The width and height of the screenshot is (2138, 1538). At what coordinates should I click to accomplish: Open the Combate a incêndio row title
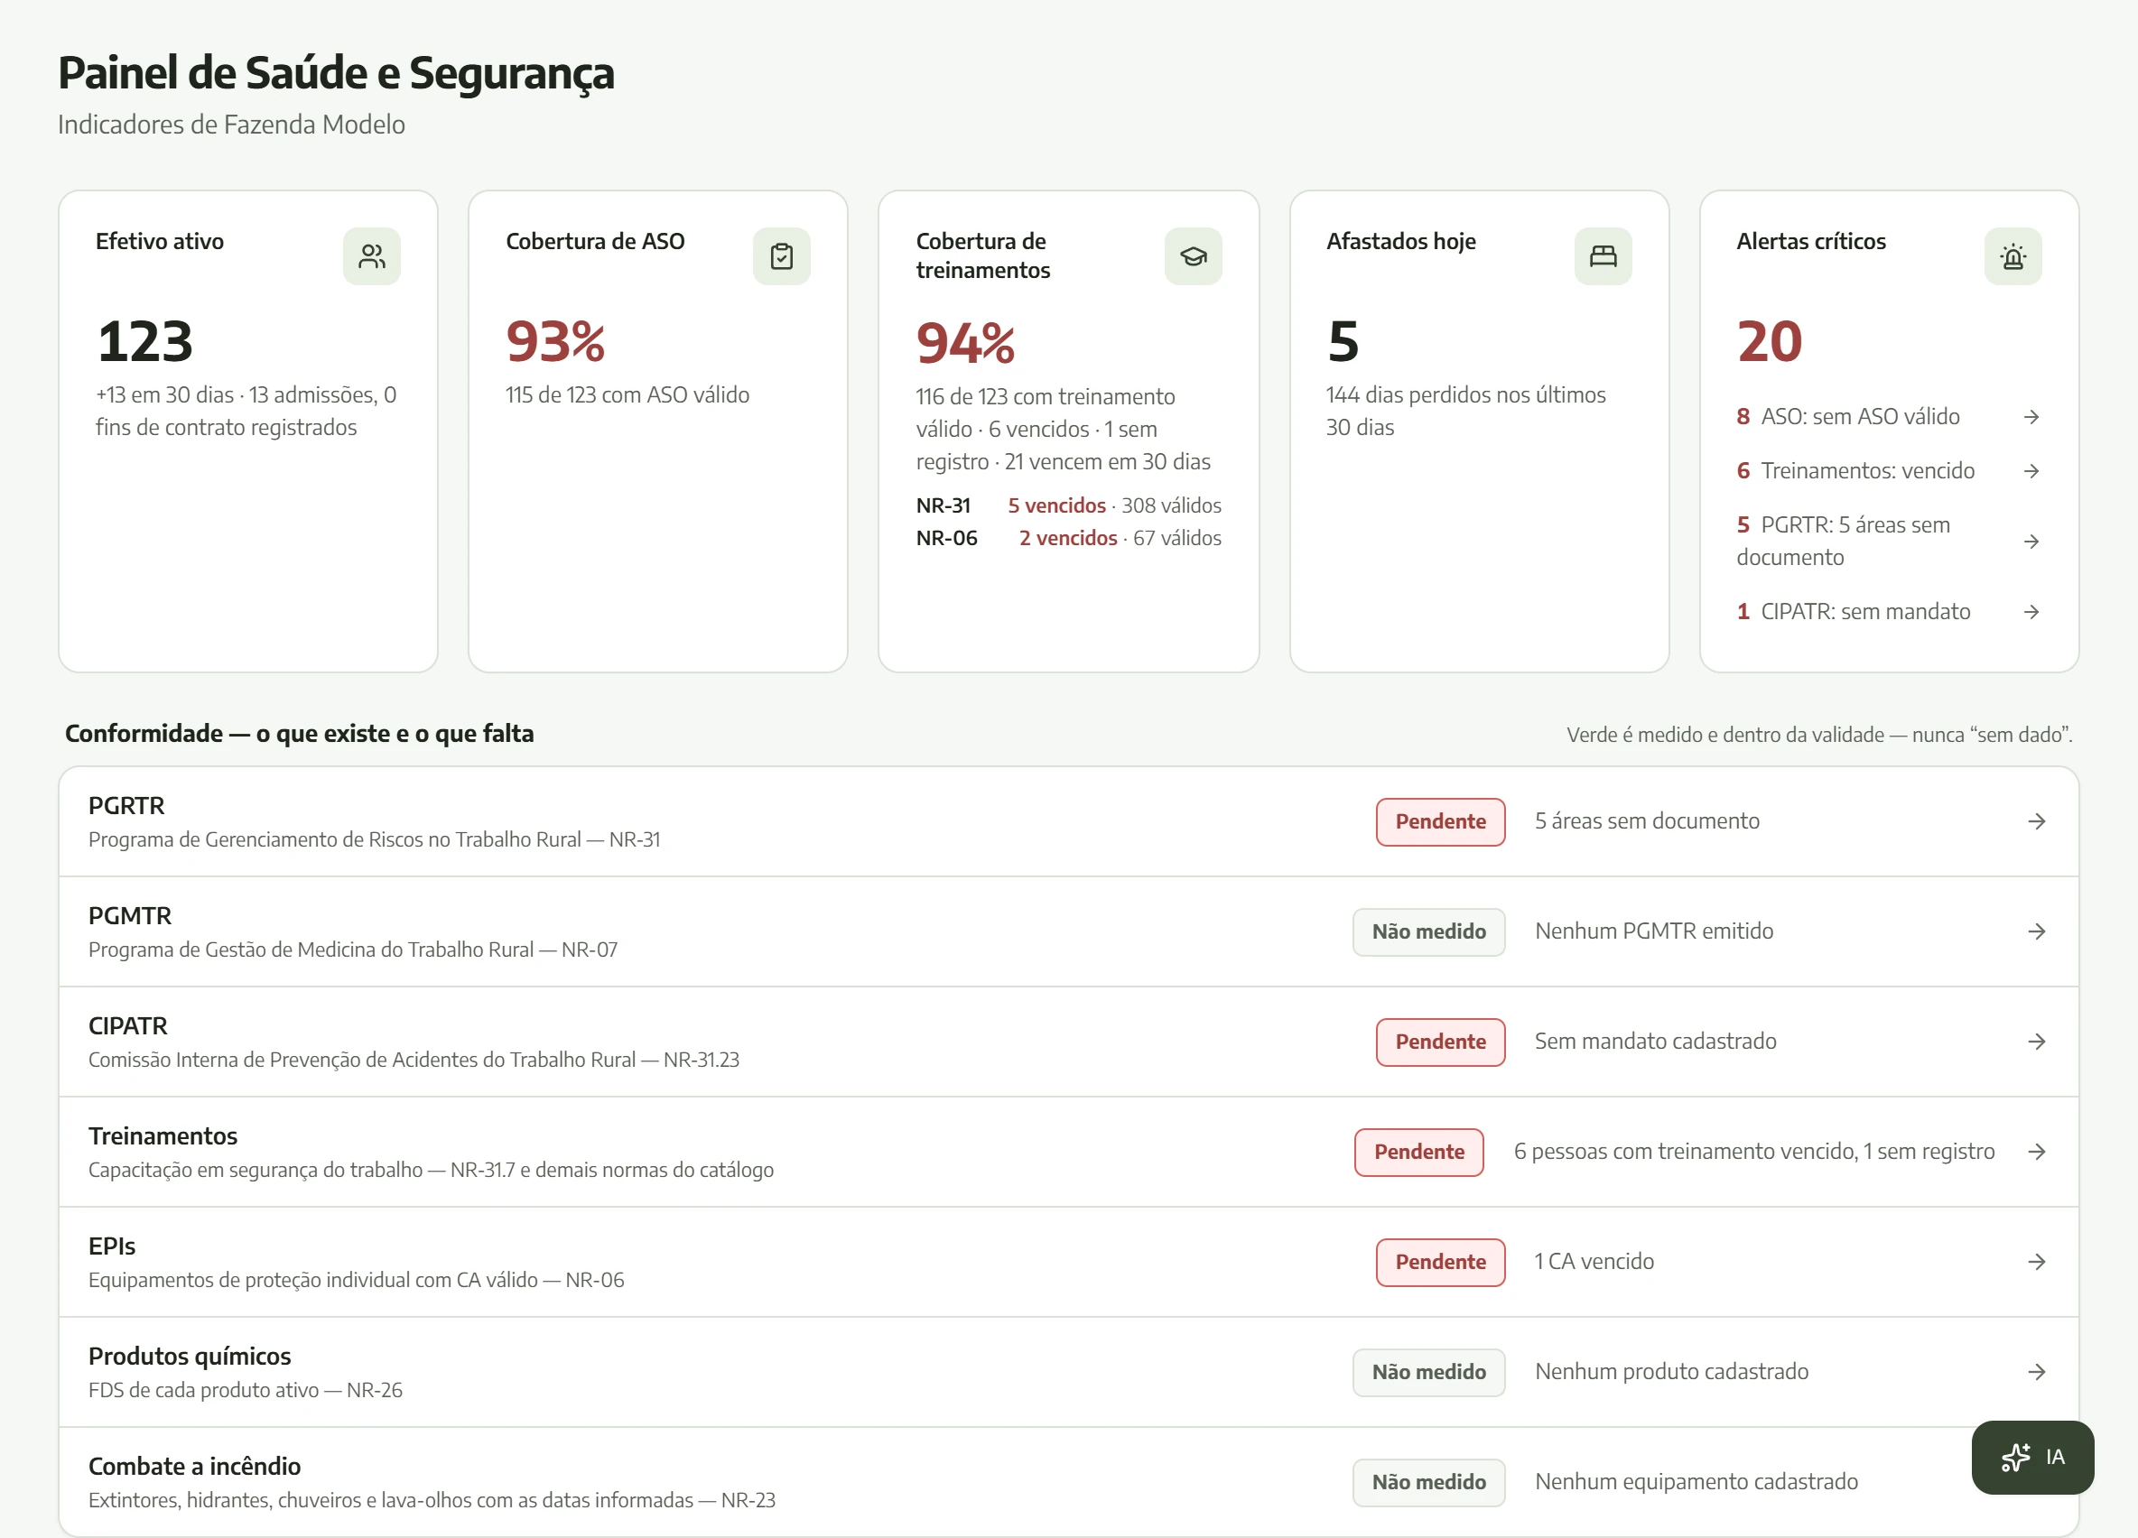(194, 1467)
